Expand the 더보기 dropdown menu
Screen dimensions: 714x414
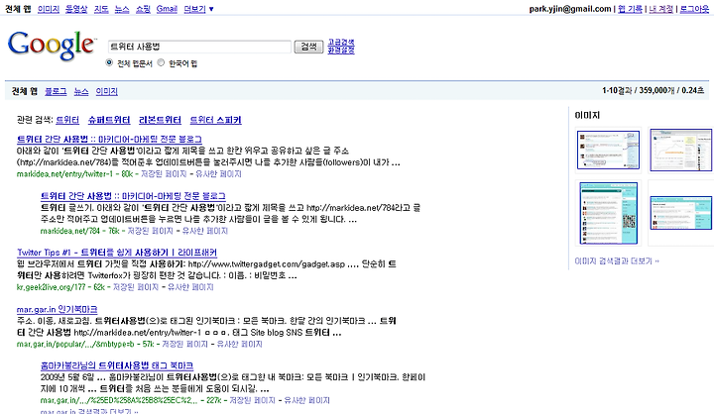pyautogui.click(x=198, y=9)
